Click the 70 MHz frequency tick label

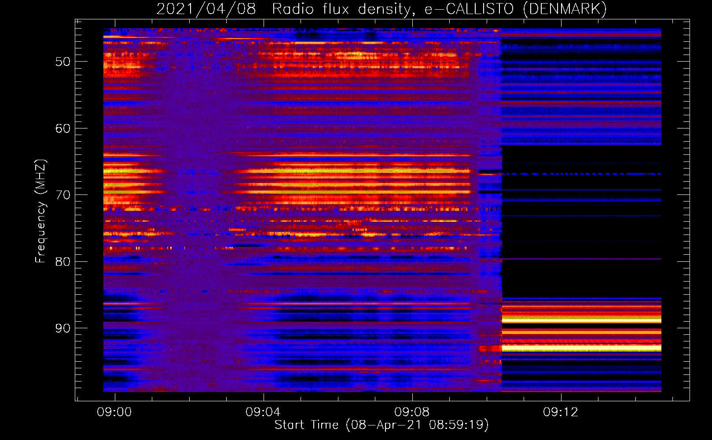coord(63,195)
